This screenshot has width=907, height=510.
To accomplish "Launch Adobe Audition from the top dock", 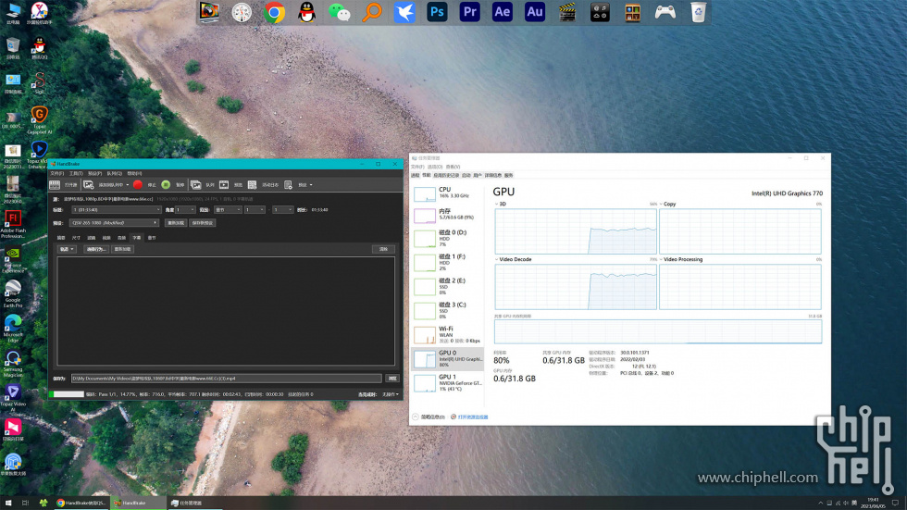I will click(x=535, y=12).
